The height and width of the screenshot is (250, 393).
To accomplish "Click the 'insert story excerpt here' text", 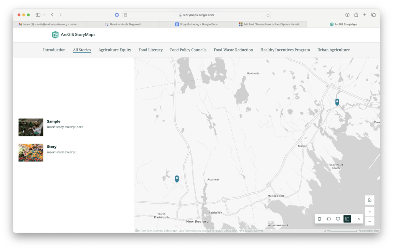I will [x=65, y=127].
